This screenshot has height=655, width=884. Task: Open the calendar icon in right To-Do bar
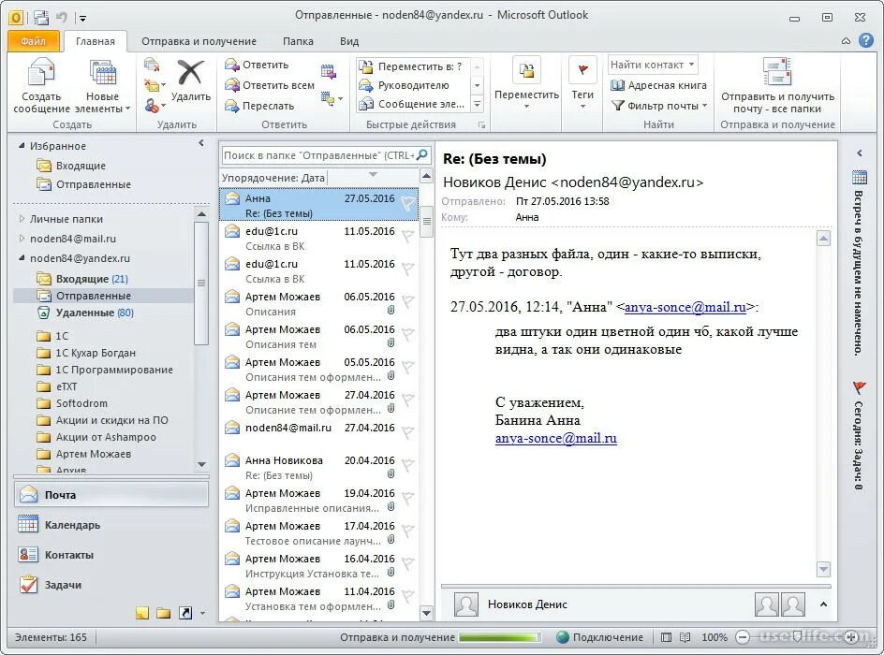860,177
